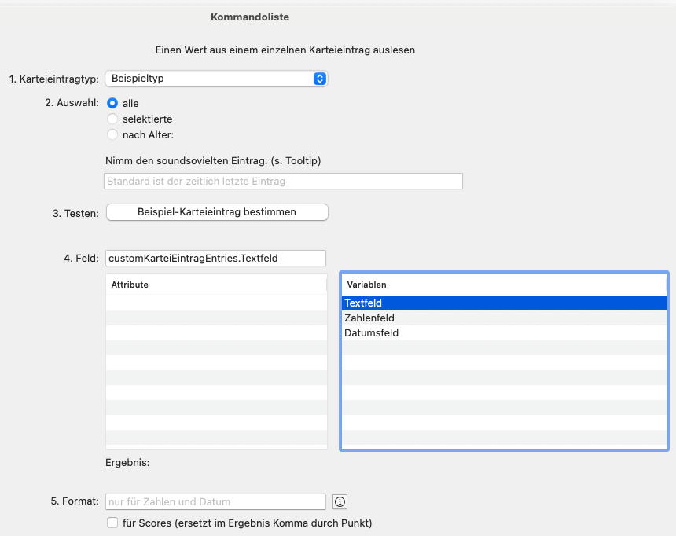The image size is (676, 536).
Task: Open the Karteieintragtyp dropdown showing Beispieltyp
Action: [216, 79]
